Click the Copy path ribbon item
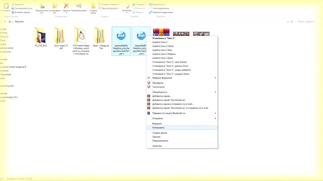This screenshot has width=323, height=181. tap(22, 9)
